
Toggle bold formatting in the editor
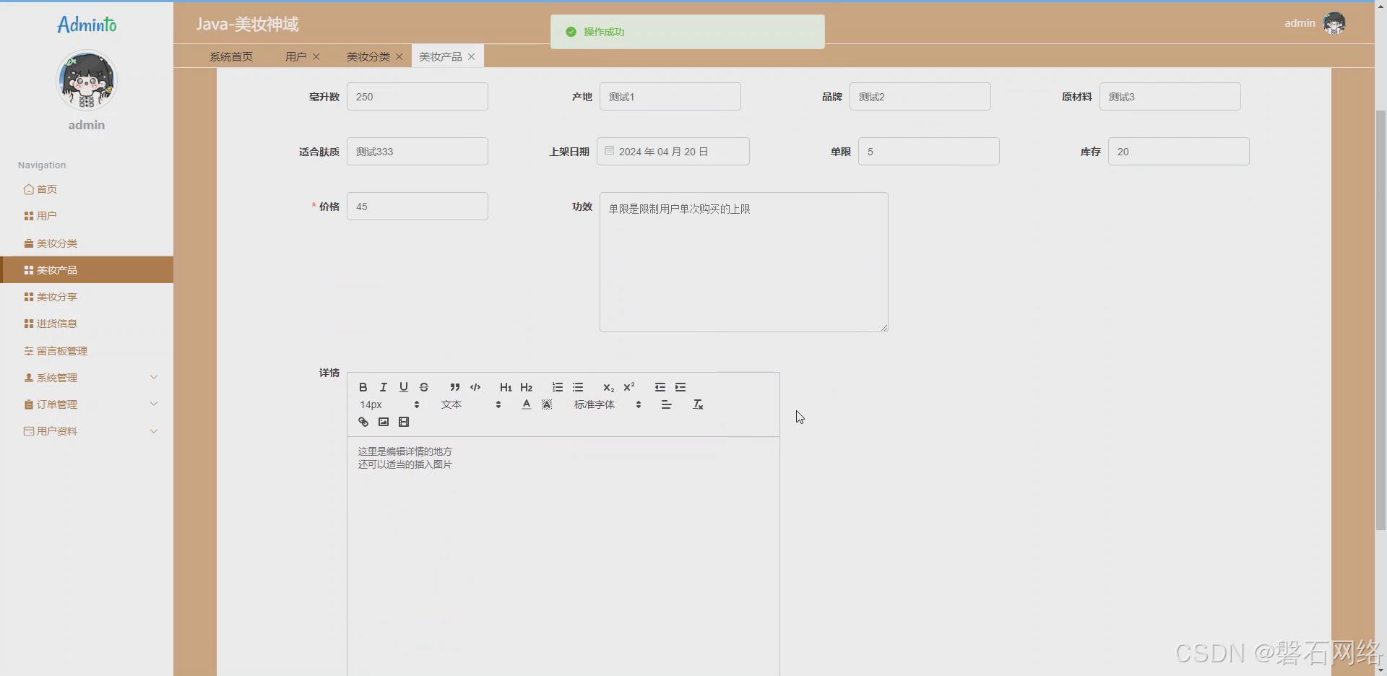coord(363,387)
